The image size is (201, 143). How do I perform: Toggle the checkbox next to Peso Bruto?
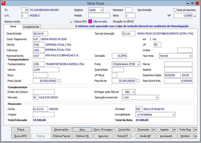[138, 80]
